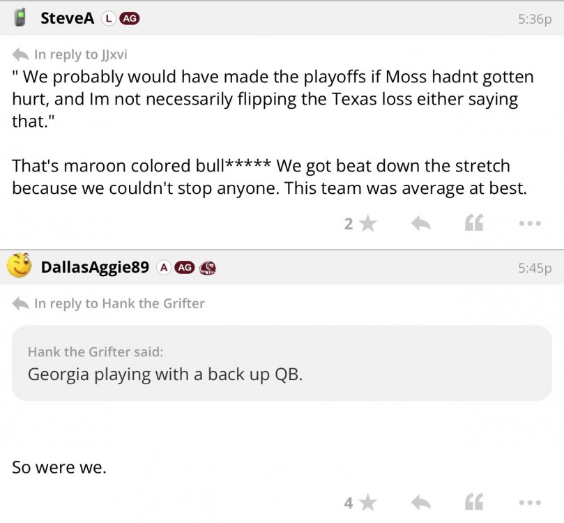Quote DallasAggie89's post
The height and width of the screenshot is (523, 564).
(x=474, y=502)
